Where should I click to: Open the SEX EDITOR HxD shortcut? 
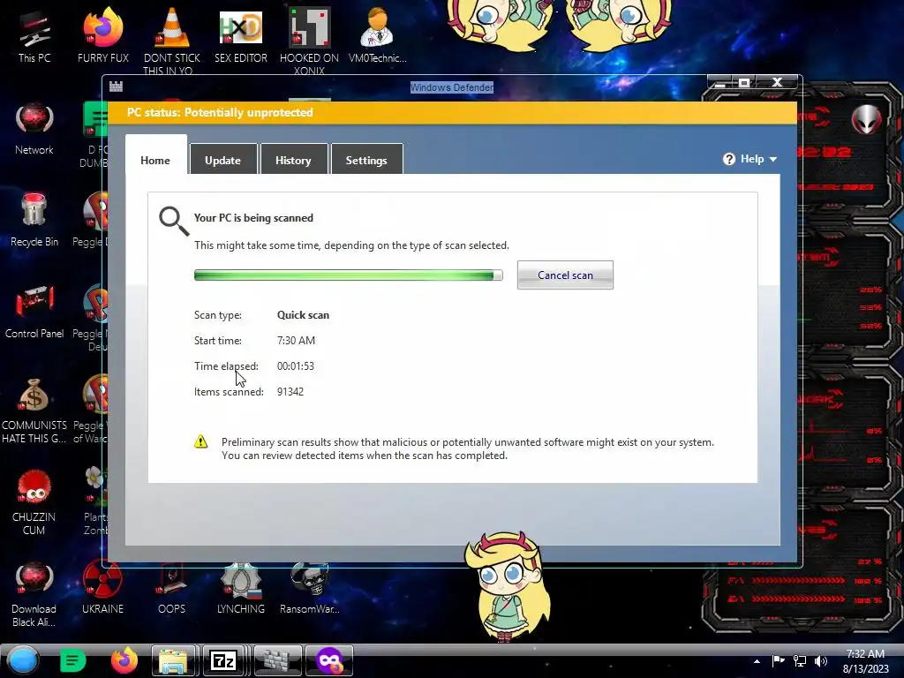[241, 37]
